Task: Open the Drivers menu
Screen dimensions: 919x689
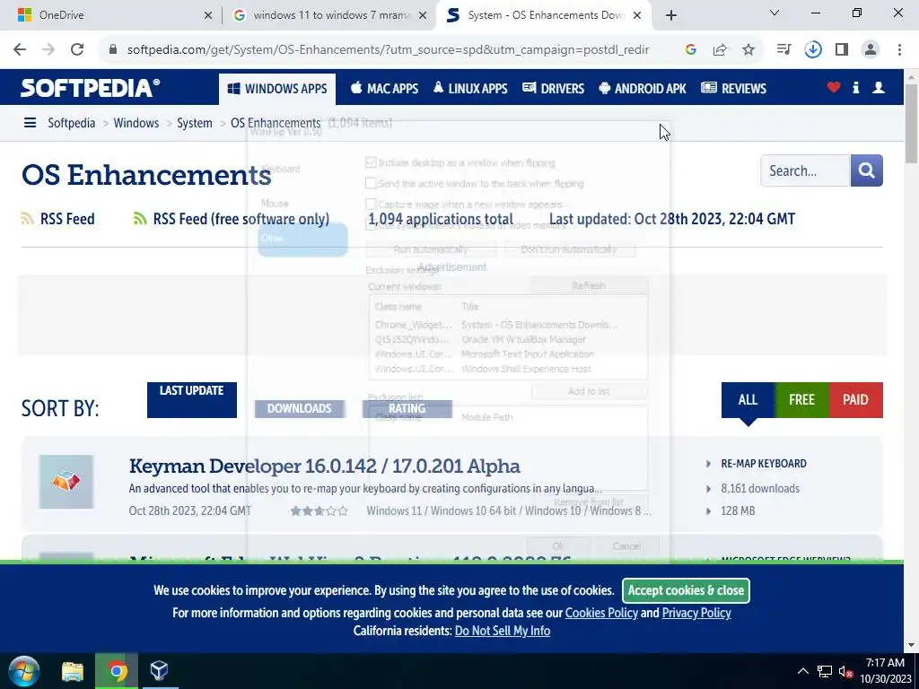Action: (553, 89)
